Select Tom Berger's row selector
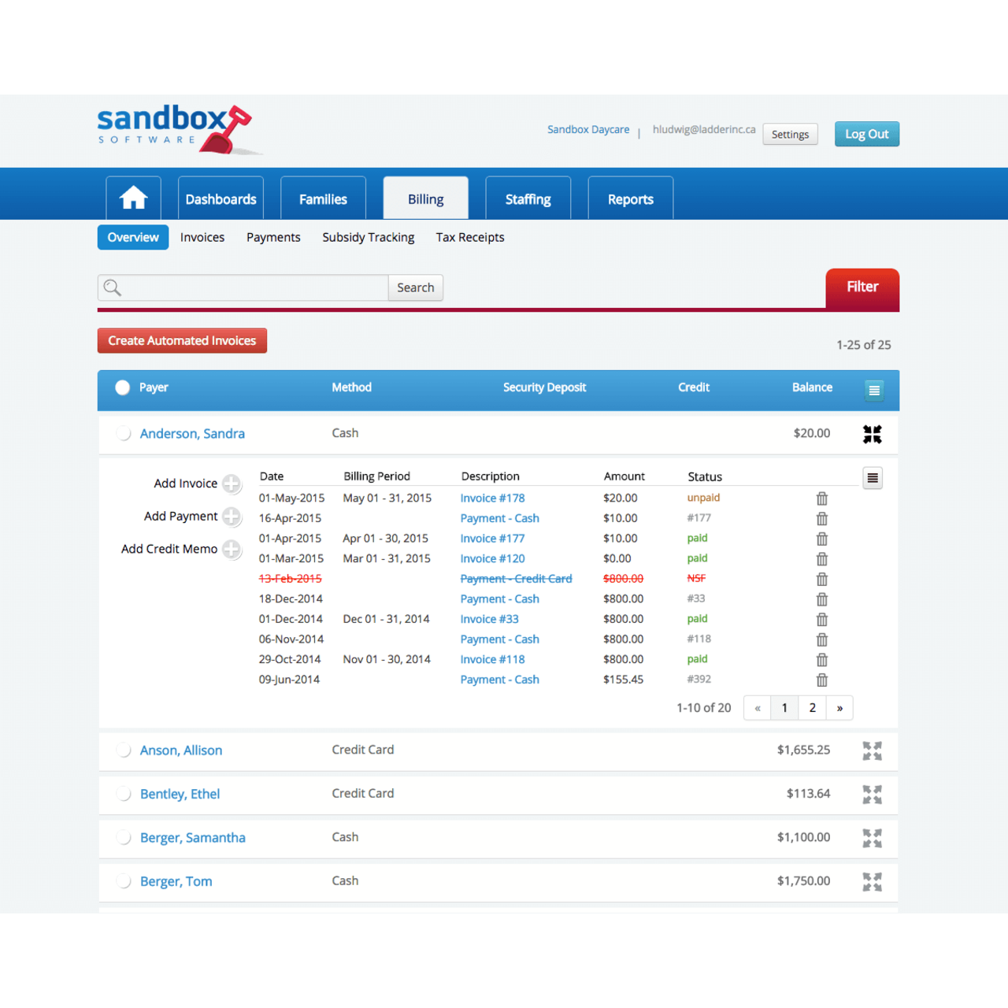 click(x=123, y=881)
